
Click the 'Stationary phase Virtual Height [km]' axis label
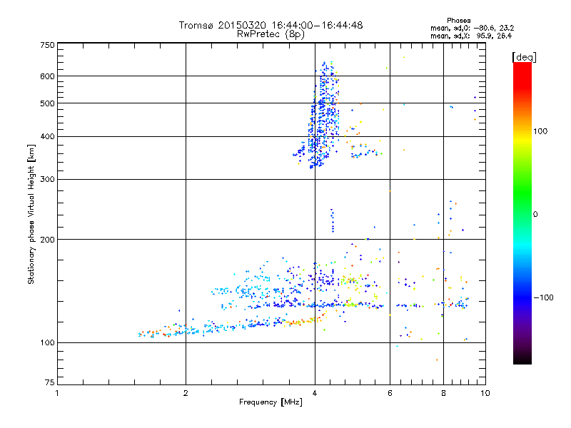31,215
